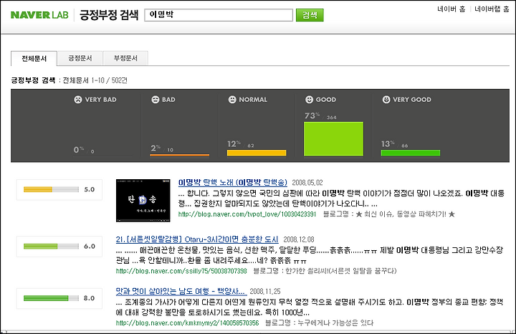Image resolution: width=516 pixels, height=334 pixels.
Task: Open the 맛과 멋이 살아있는 남도 여행 result
Action: 181,291
